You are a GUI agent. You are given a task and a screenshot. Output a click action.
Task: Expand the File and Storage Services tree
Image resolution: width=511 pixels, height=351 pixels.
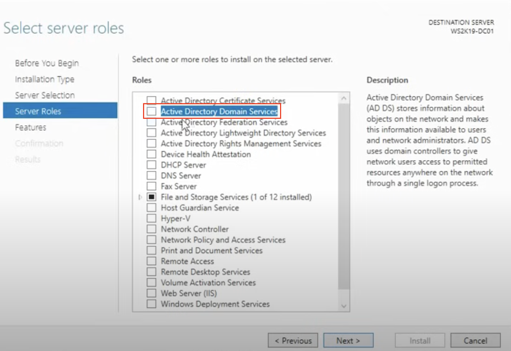[x=140, y=197]
